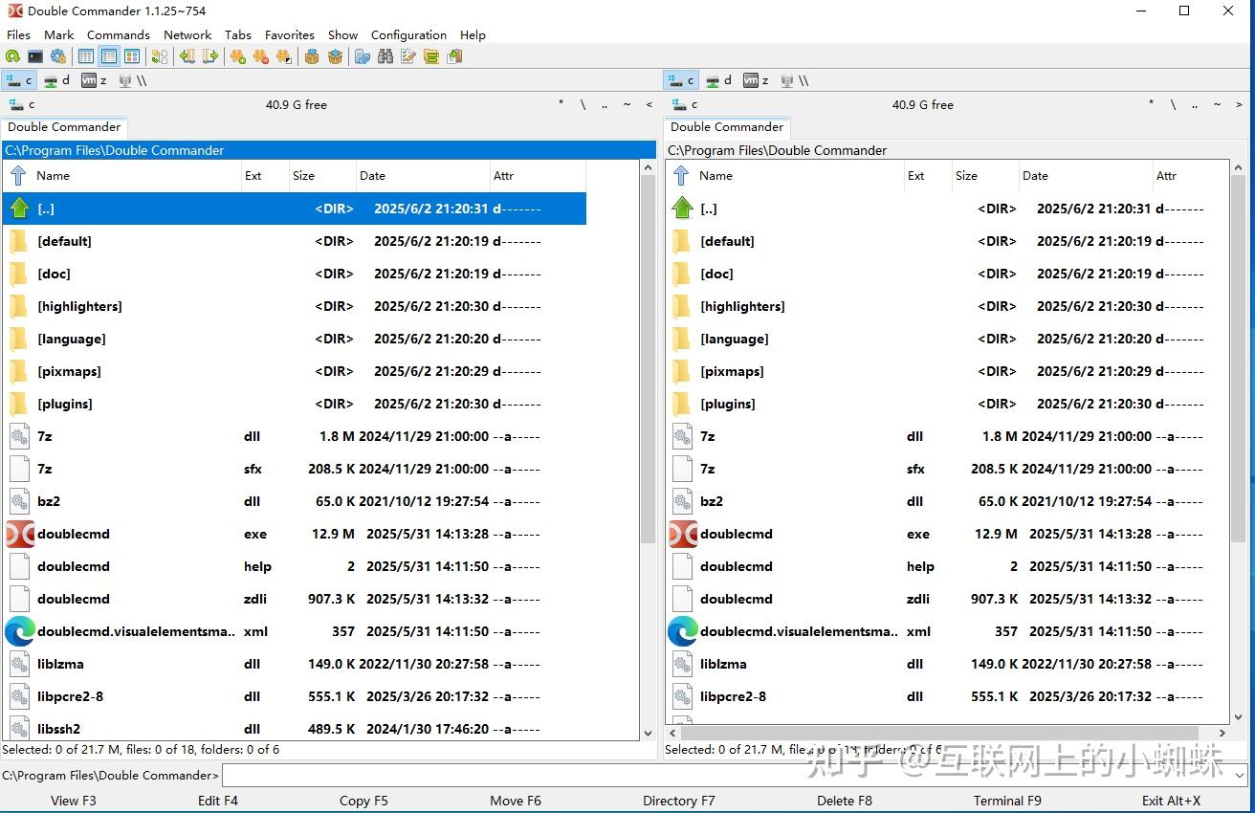Viewport: 1255px width, 813px height.
Task: Click the select group (plus) toolbar icon
Action: (x=238, y=56)
